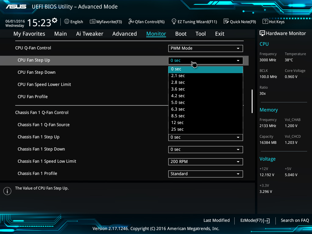Viewport: 312px width, 234px height.
Task: Switch to the Ai Tweaker tab
Action: pyautogui.click(x=90, y=34)
